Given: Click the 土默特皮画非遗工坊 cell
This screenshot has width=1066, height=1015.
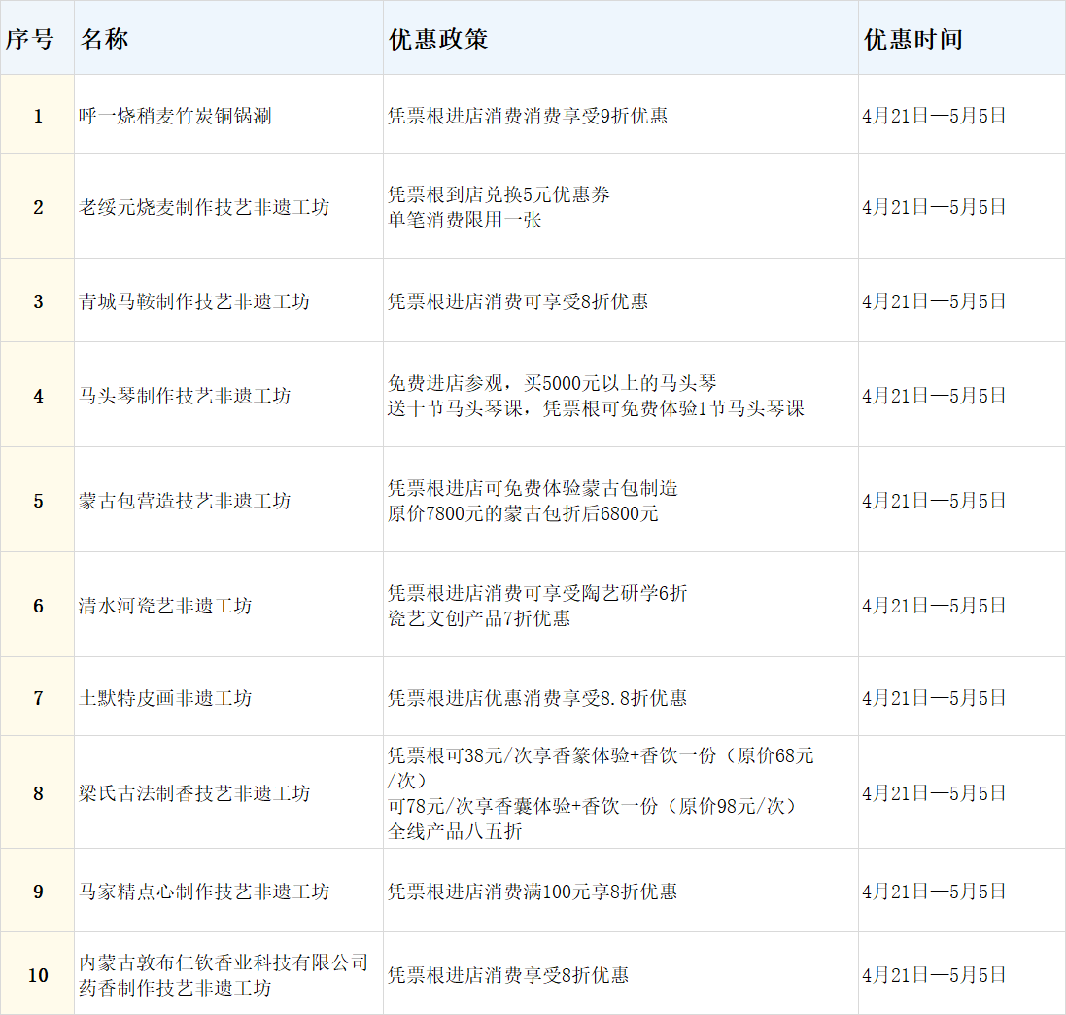Looking at the screenshot, I should click(x=165, y=698).
